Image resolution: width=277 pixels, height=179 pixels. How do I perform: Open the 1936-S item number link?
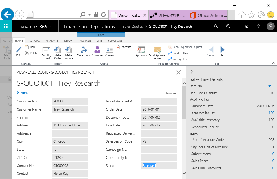(x=269, y=86)
